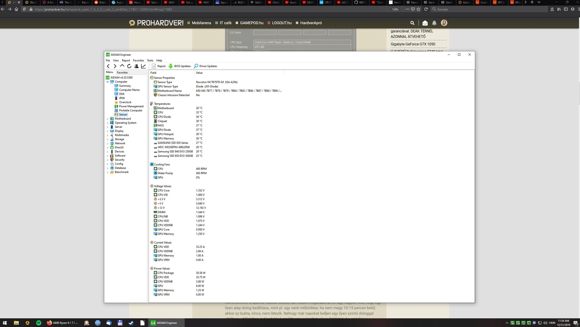580x327 pixels.
Task: Switch to the Favorites tab in sidebar
Action: 122,72
